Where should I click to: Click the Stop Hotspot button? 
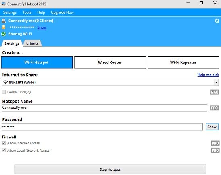pos(110,169)
